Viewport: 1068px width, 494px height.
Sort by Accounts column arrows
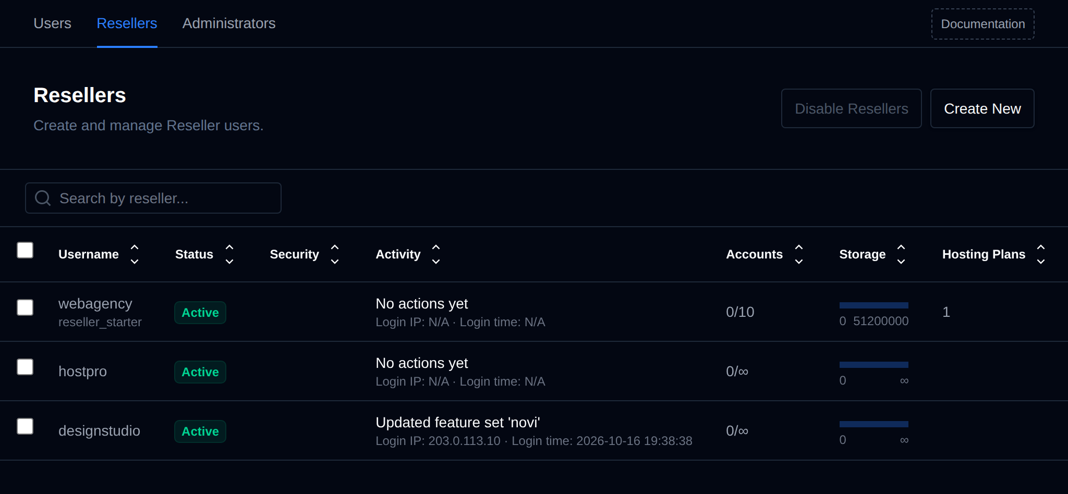pos(799,254)
